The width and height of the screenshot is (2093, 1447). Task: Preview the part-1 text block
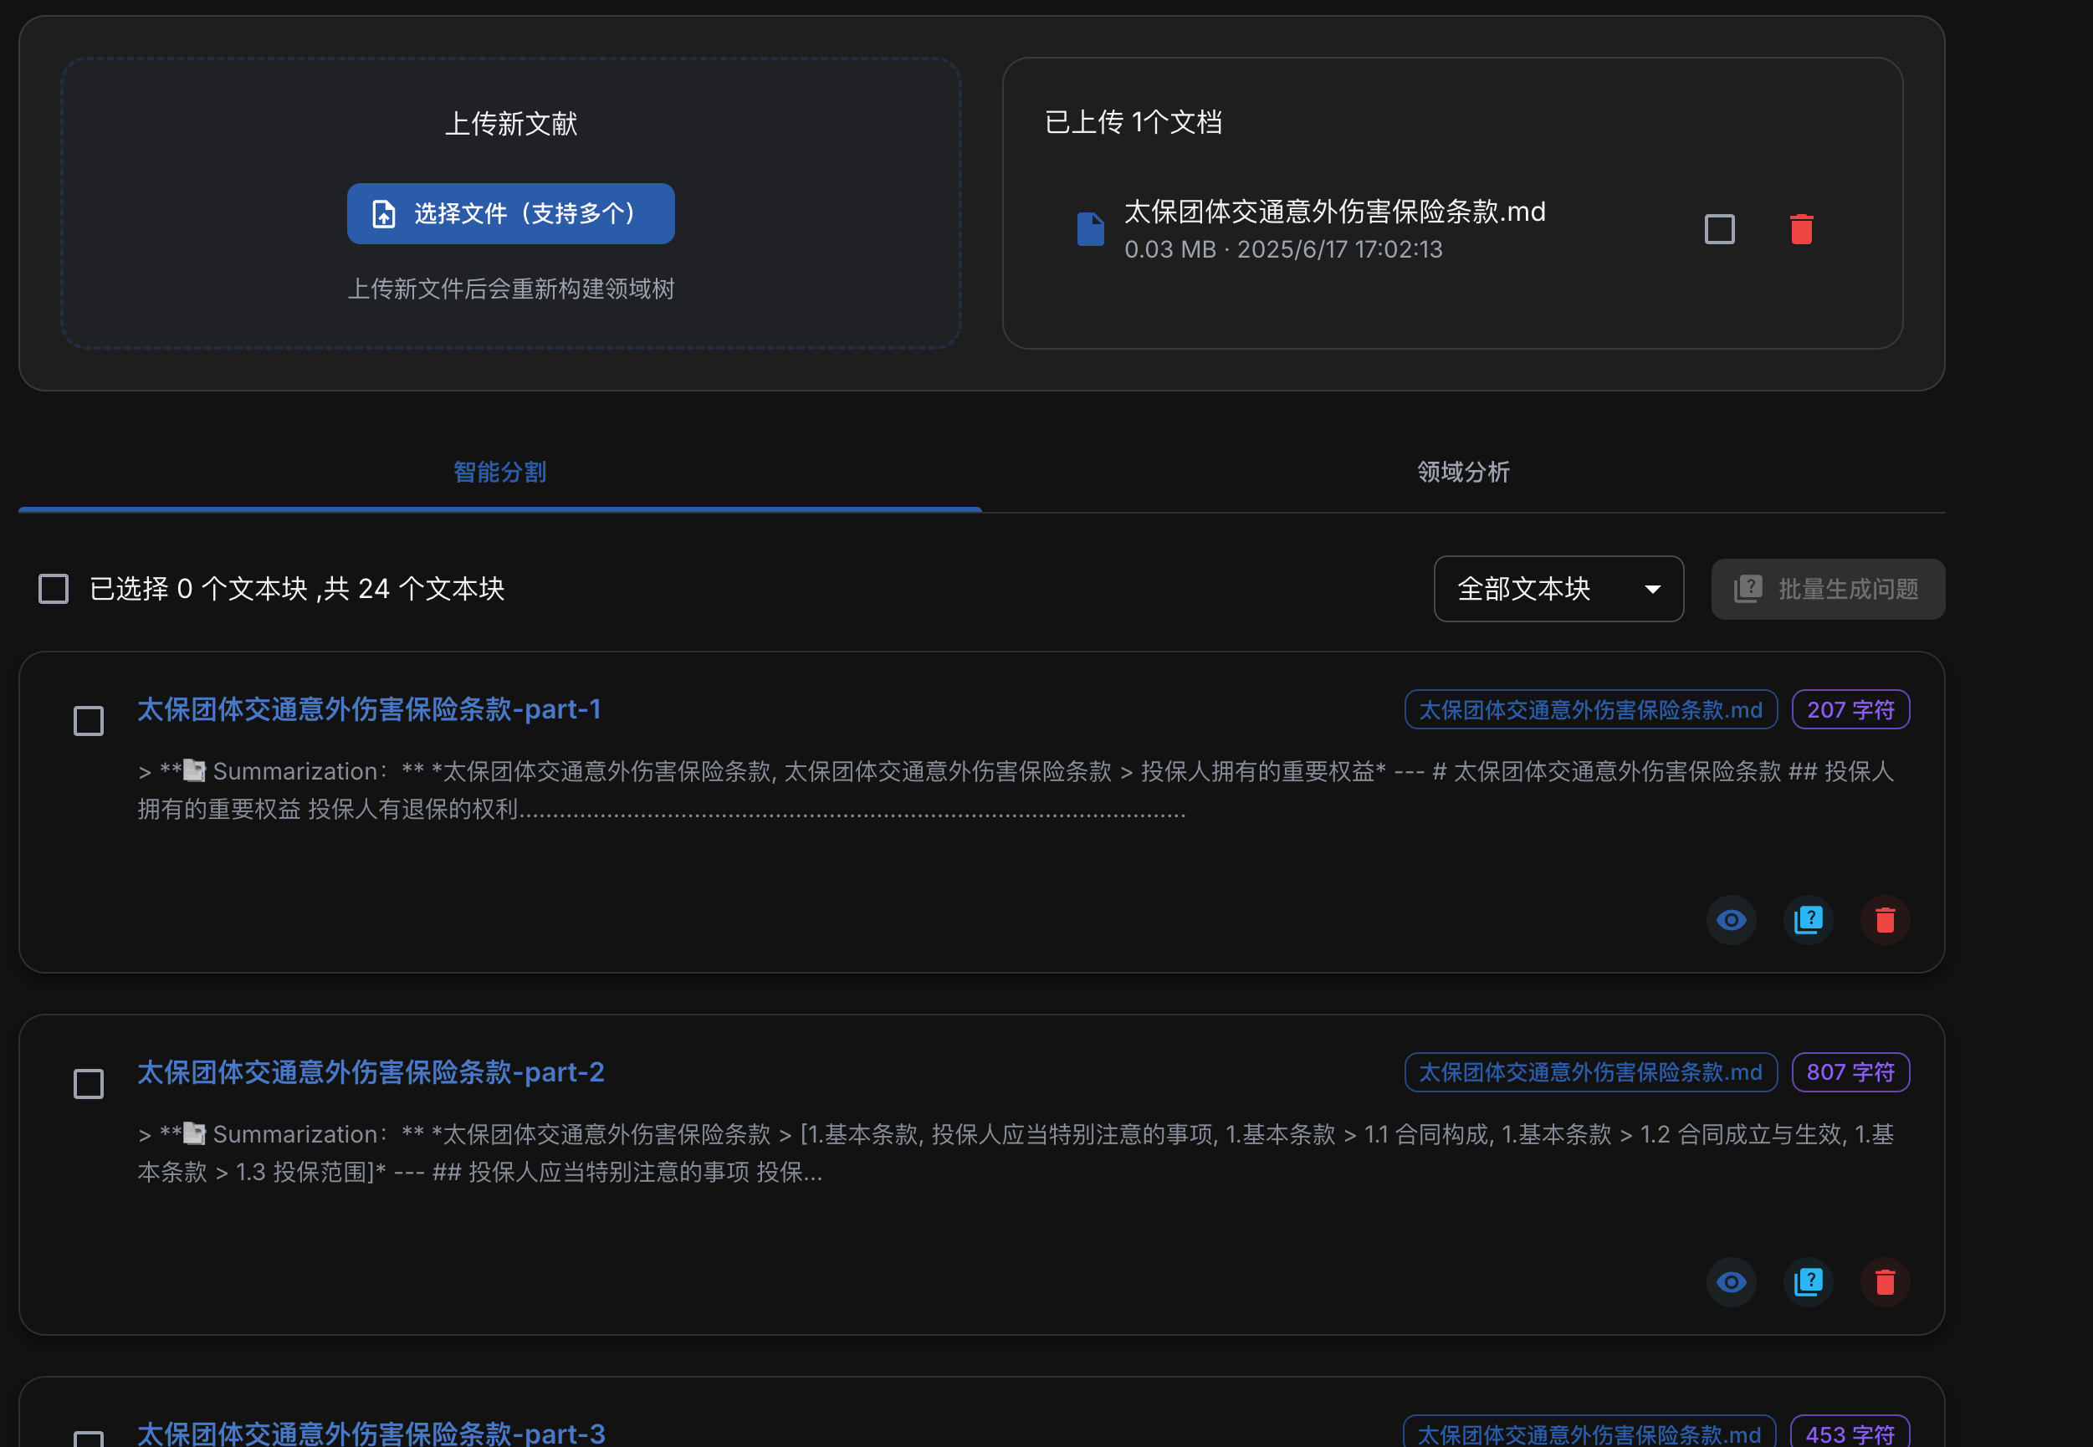pyautogui.click(x=1730, y=919)
